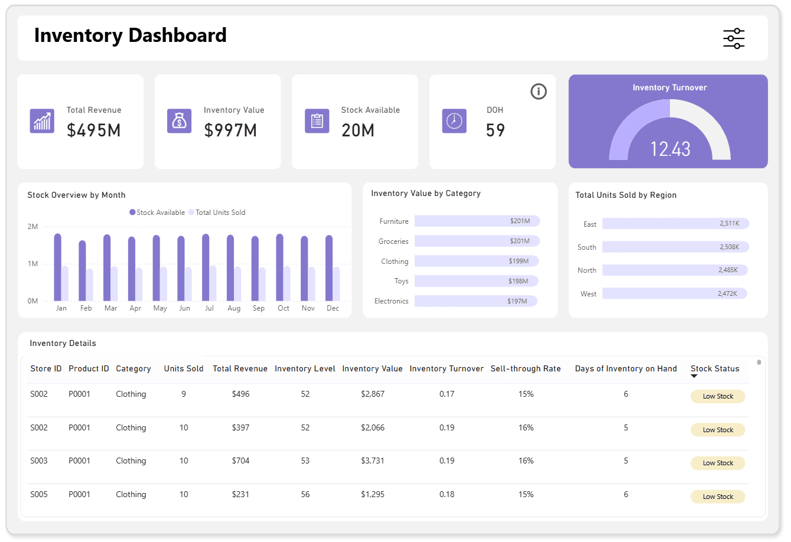Viewport: 791px width, 542px height.
Task: Click the DOH info icon
Action: [x=538, y=92]
